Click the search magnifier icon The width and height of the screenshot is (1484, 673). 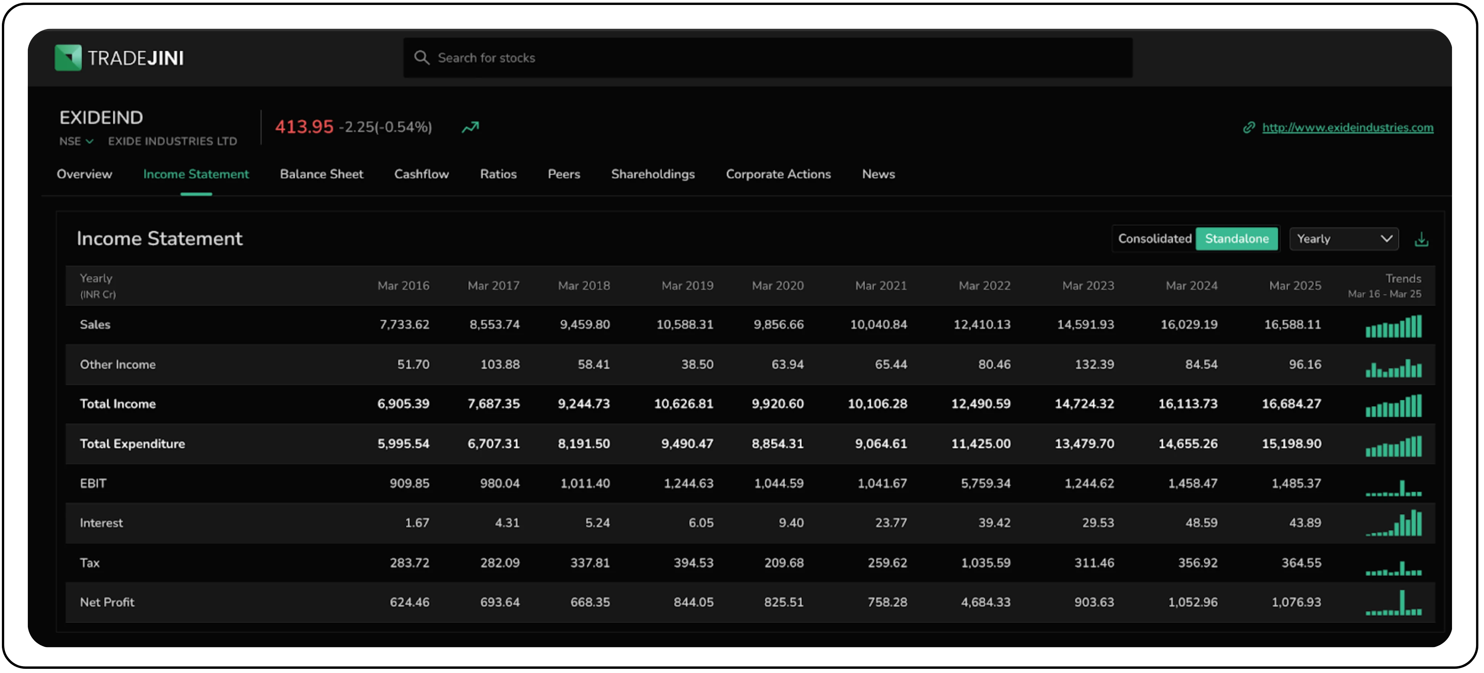click(x=422, y=57)
